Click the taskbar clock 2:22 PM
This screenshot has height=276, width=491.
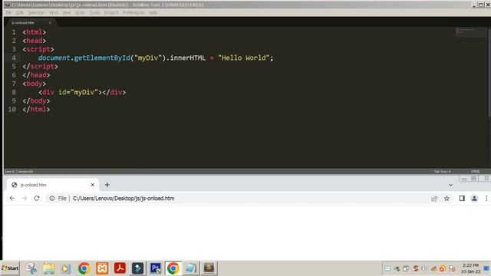470,268
